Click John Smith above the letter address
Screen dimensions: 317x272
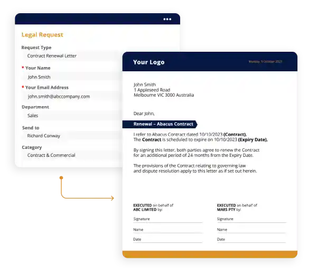[x=145, y=85]
